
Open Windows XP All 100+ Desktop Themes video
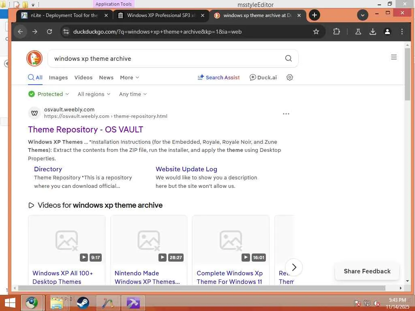(x=62, y=277)
